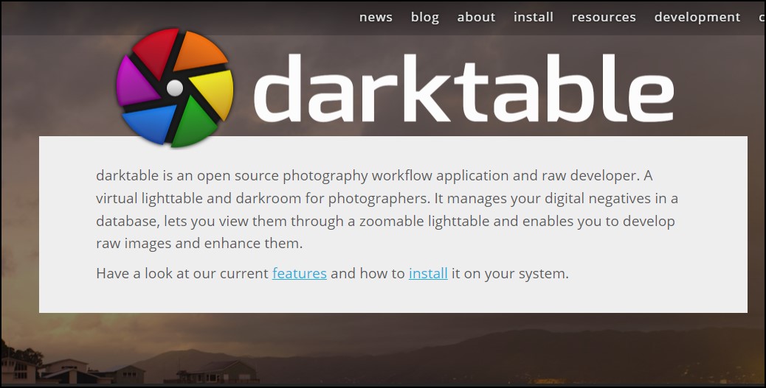Image resolution: width=766 pixels, height=388 pixels.
Task: Navigate to the development section
Action: pyautogui.click(x=697, y=17)
